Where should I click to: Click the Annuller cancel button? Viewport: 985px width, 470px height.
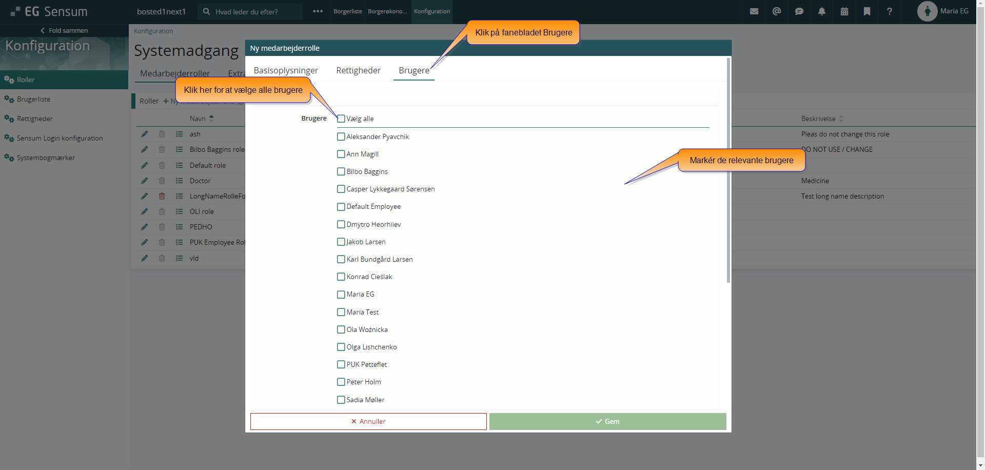coord(368,421)
